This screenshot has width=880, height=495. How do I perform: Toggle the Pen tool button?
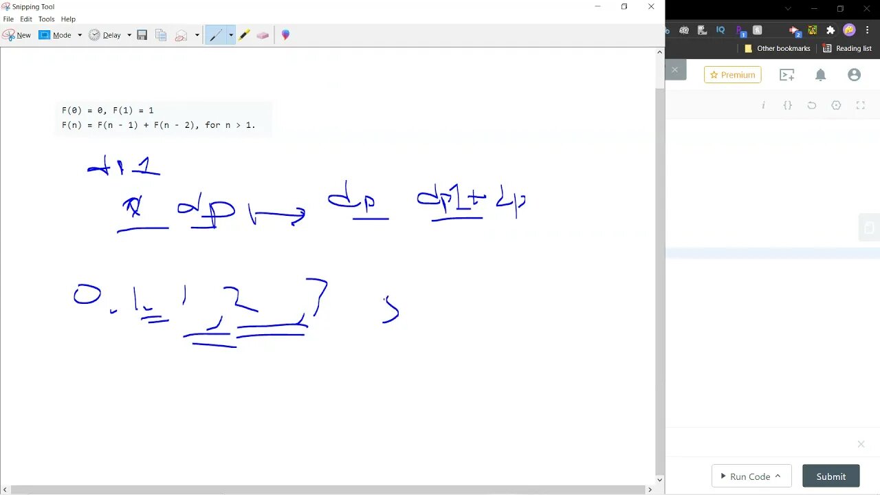click(x=215, y=35)
